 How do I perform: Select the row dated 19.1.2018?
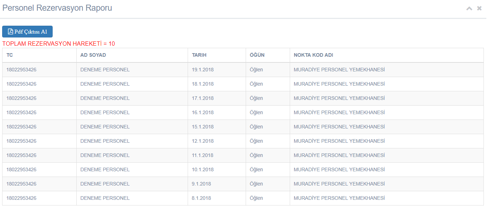point(243,70)
